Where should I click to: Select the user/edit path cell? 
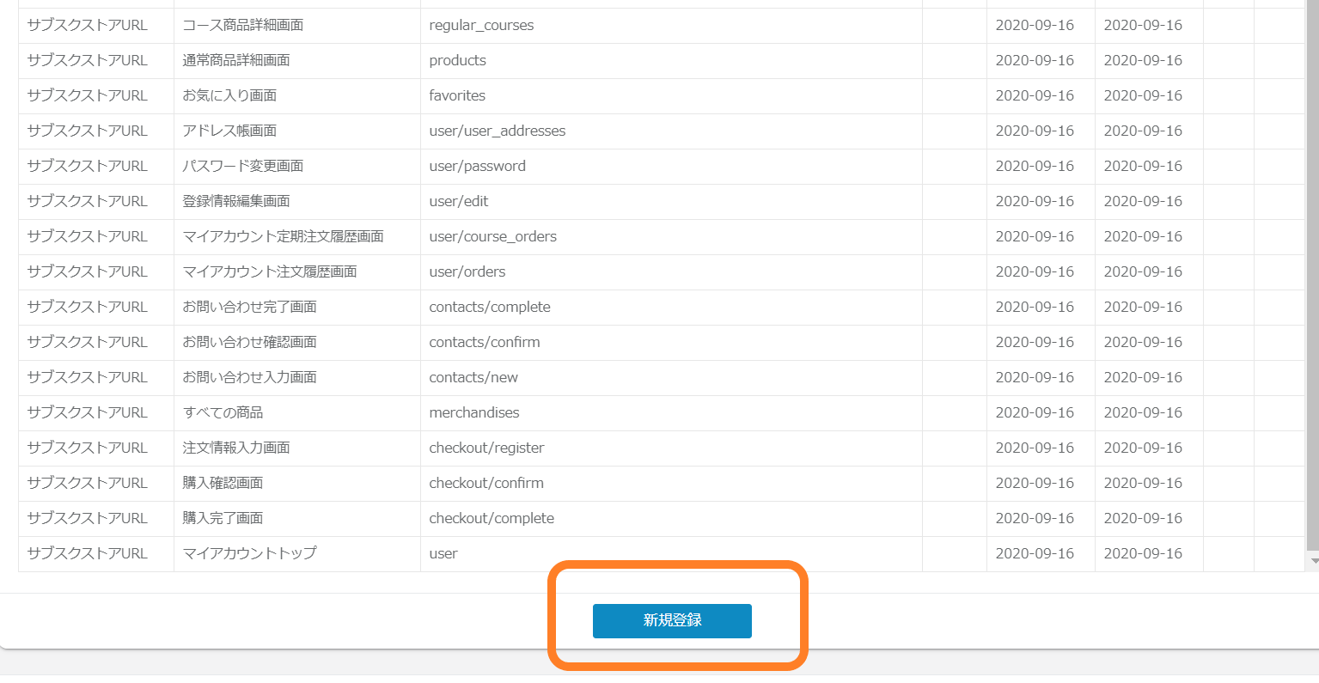click(x=459, y=202)
